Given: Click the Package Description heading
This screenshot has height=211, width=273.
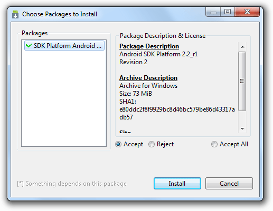Looking at the screenshot, I should 149,46.
